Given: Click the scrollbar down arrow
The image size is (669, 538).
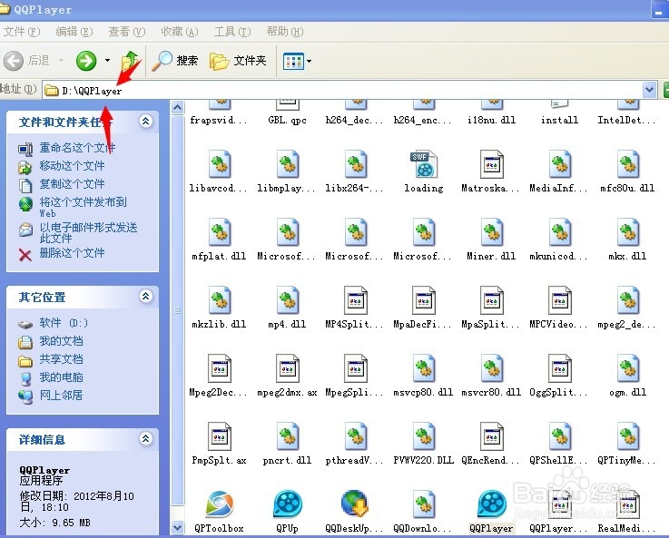Looking at the screenshot, I should point(178,528).
